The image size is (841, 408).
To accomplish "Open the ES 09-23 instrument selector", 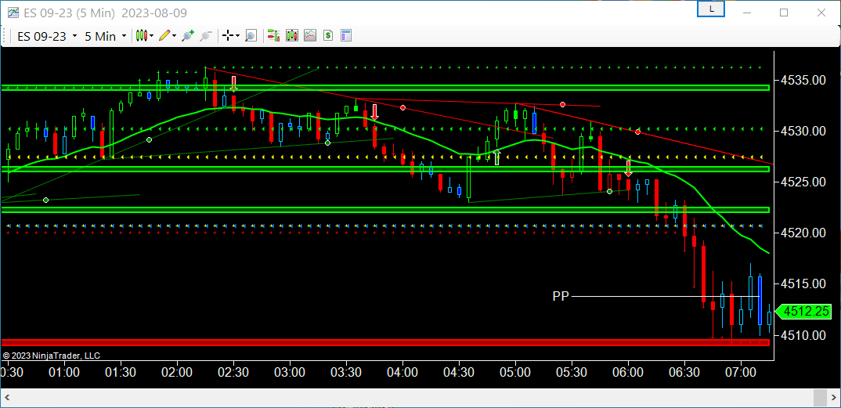I will 47,36.
